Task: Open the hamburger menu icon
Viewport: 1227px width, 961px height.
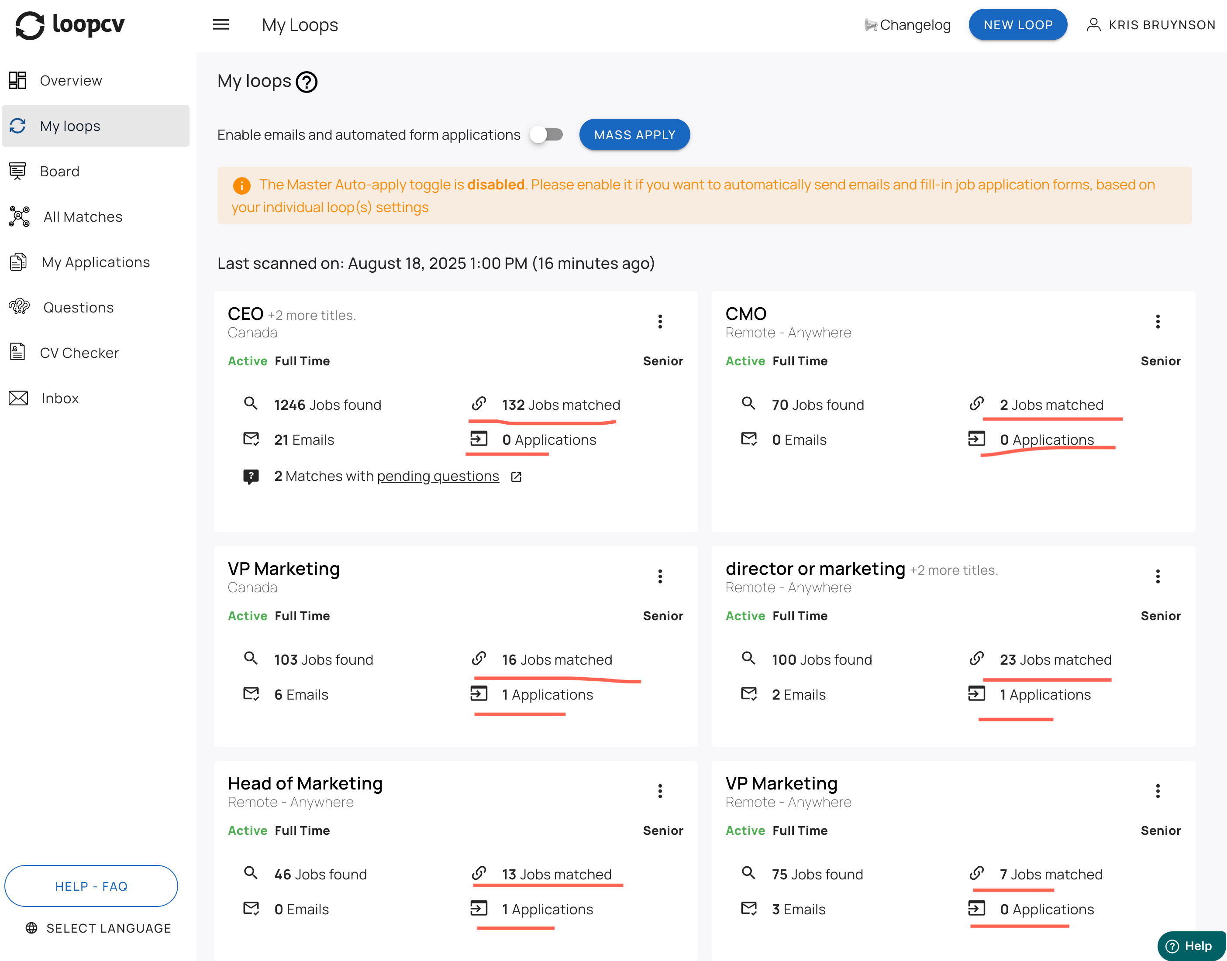Action: pos(221,25)
